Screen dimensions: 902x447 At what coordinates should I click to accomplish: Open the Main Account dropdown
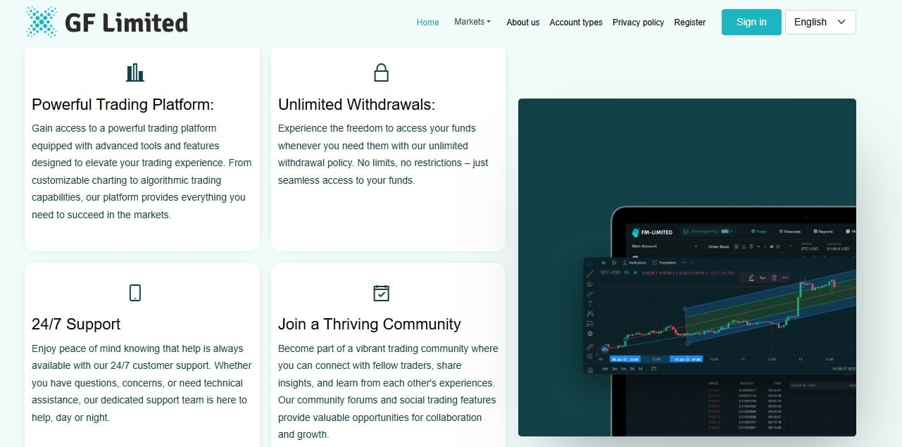coord(662,246)
